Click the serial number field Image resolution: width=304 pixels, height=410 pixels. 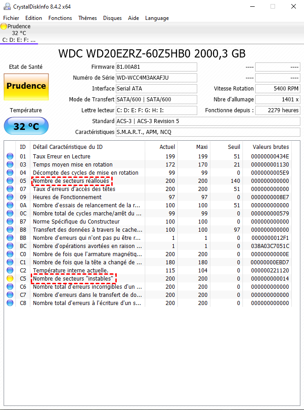click(157, 78)
